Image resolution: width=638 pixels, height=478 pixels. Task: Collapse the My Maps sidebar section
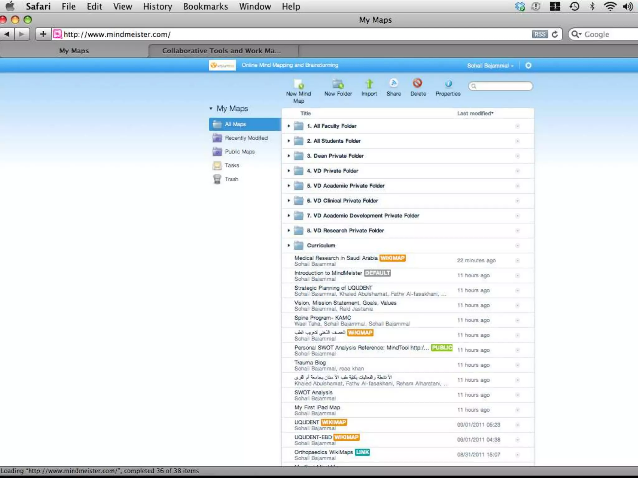pos(211,109)
